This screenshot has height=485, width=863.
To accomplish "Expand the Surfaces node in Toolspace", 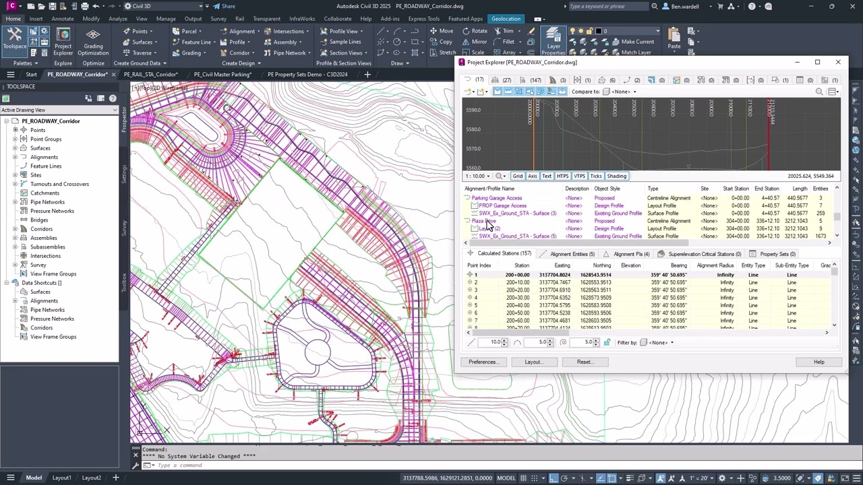I will pos(15,148).
